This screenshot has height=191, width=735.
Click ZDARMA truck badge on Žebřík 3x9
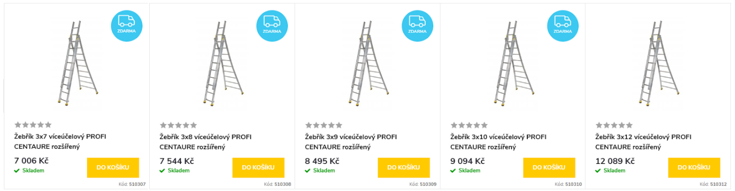pyautogui.click(x=417, y=26)
